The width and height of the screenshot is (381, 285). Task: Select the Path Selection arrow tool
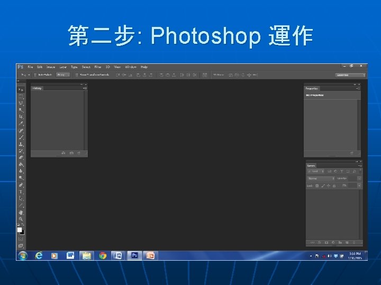pyautogui.click(x=21, y=198)
